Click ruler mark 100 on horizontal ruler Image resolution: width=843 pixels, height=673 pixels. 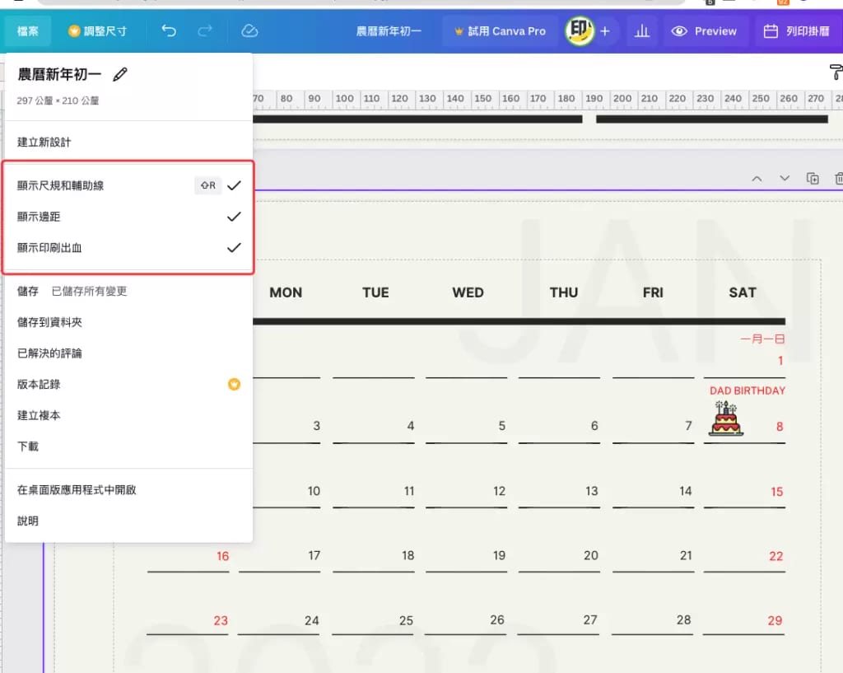(x=345, y=99)
